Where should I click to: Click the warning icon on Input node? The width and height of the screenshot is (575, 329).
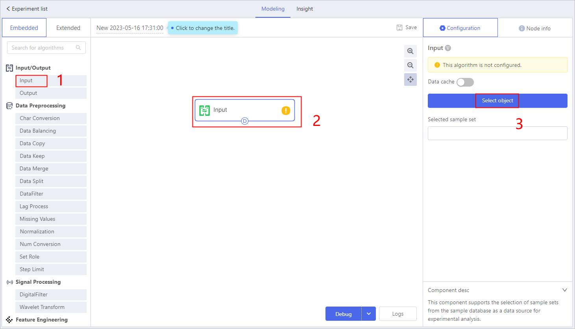tap(286, 111)
